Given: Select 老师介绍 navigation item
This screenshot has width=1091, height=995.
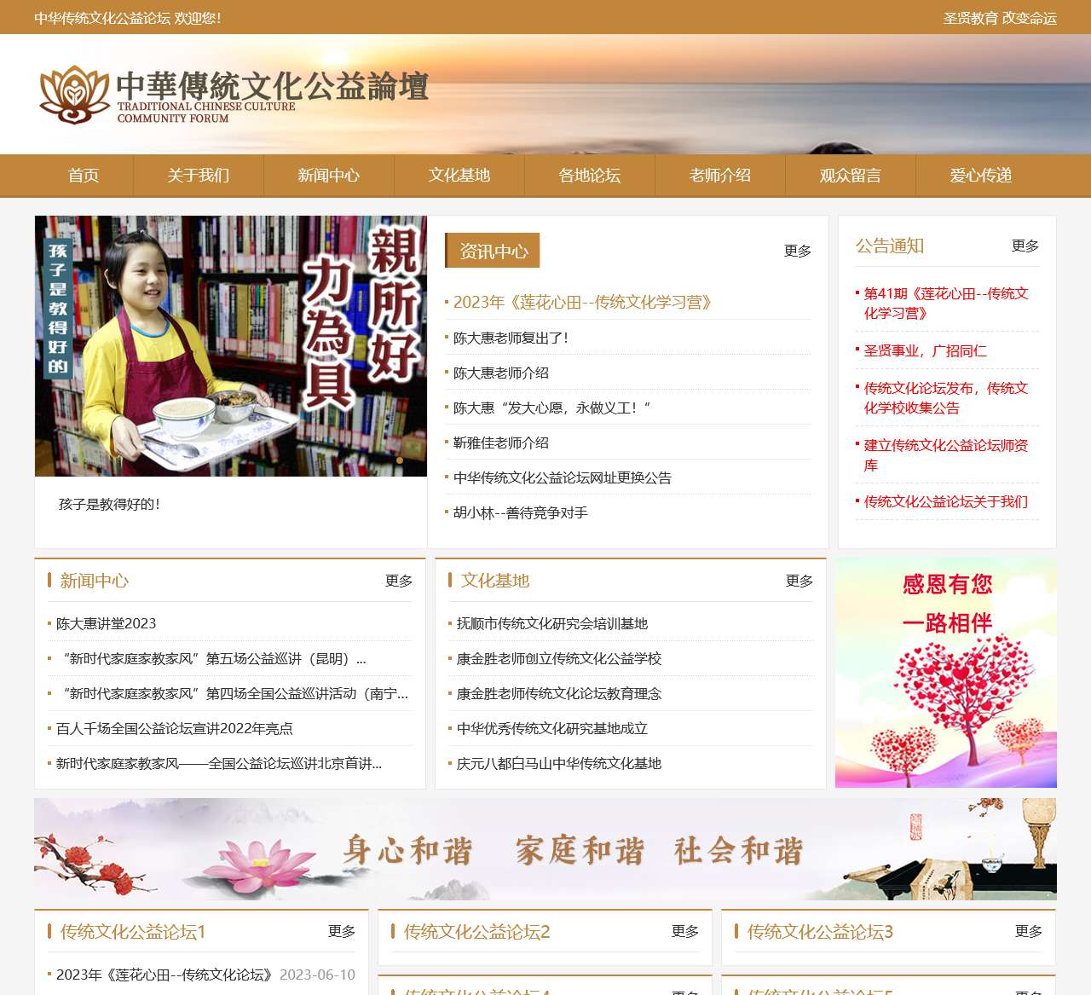Looking at the screenshot, I should [x=719, y=176].
